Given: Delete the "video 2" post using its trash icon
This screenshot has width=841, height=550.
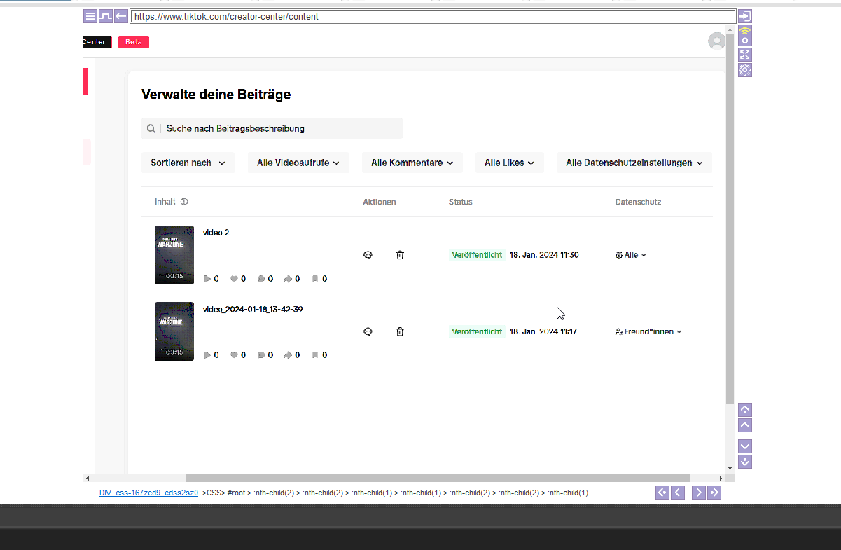Looking at the screenshot, I should [x=400, y=255].
